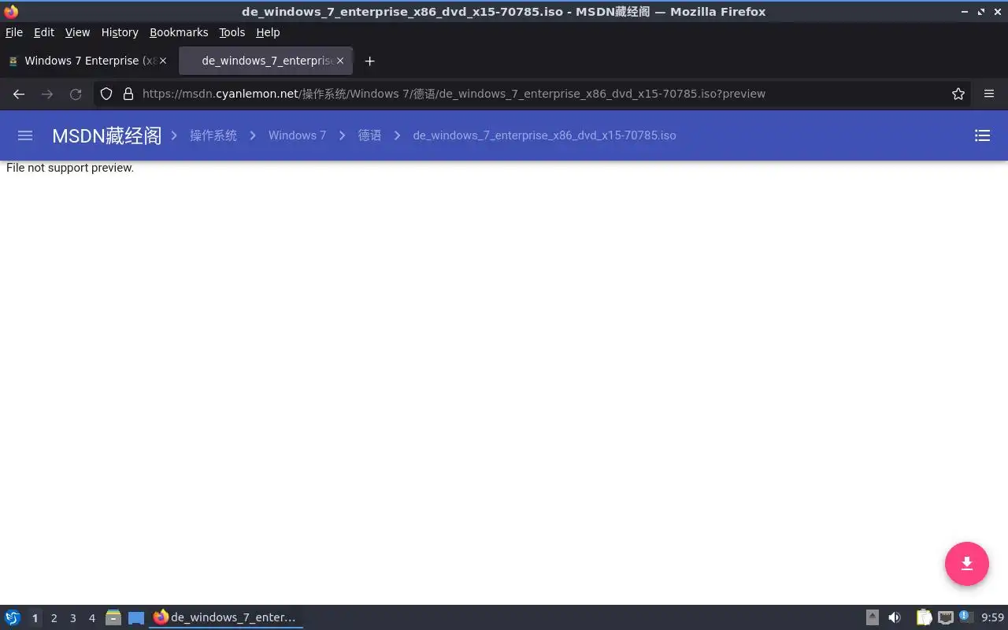Image resolution: width=1008 pixels, height=630 pixels.
Task: Click the MSDN藏经阁 site title
Action: click(x=106, y=135)
